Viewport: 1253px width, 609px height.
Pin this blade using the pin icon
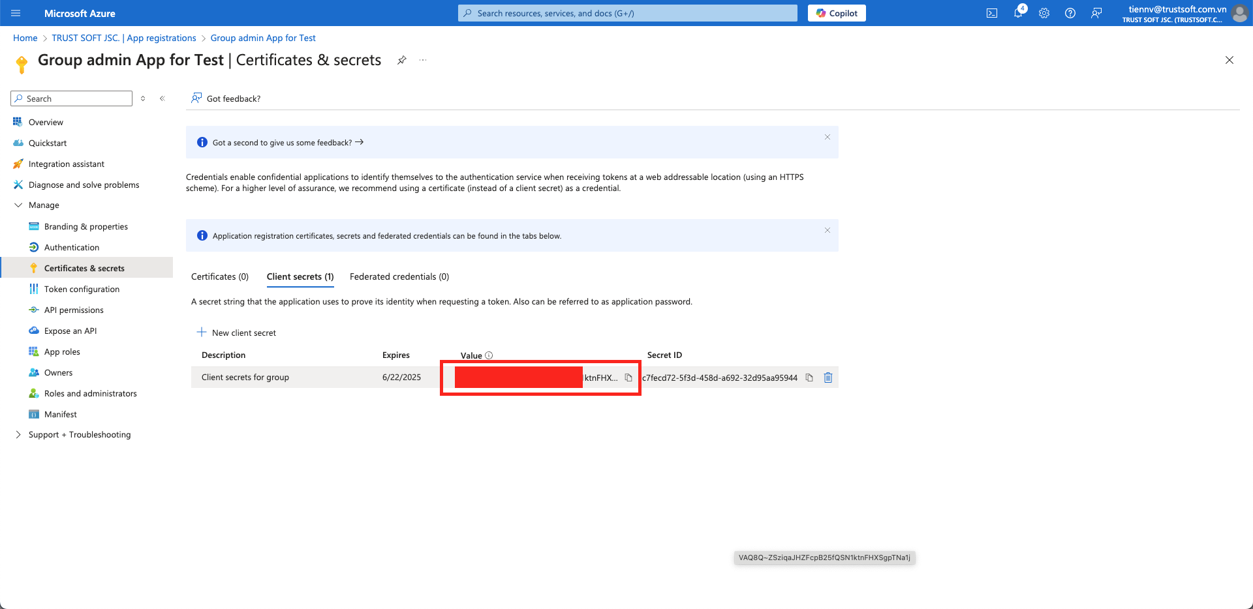click(x=402, y=60)
